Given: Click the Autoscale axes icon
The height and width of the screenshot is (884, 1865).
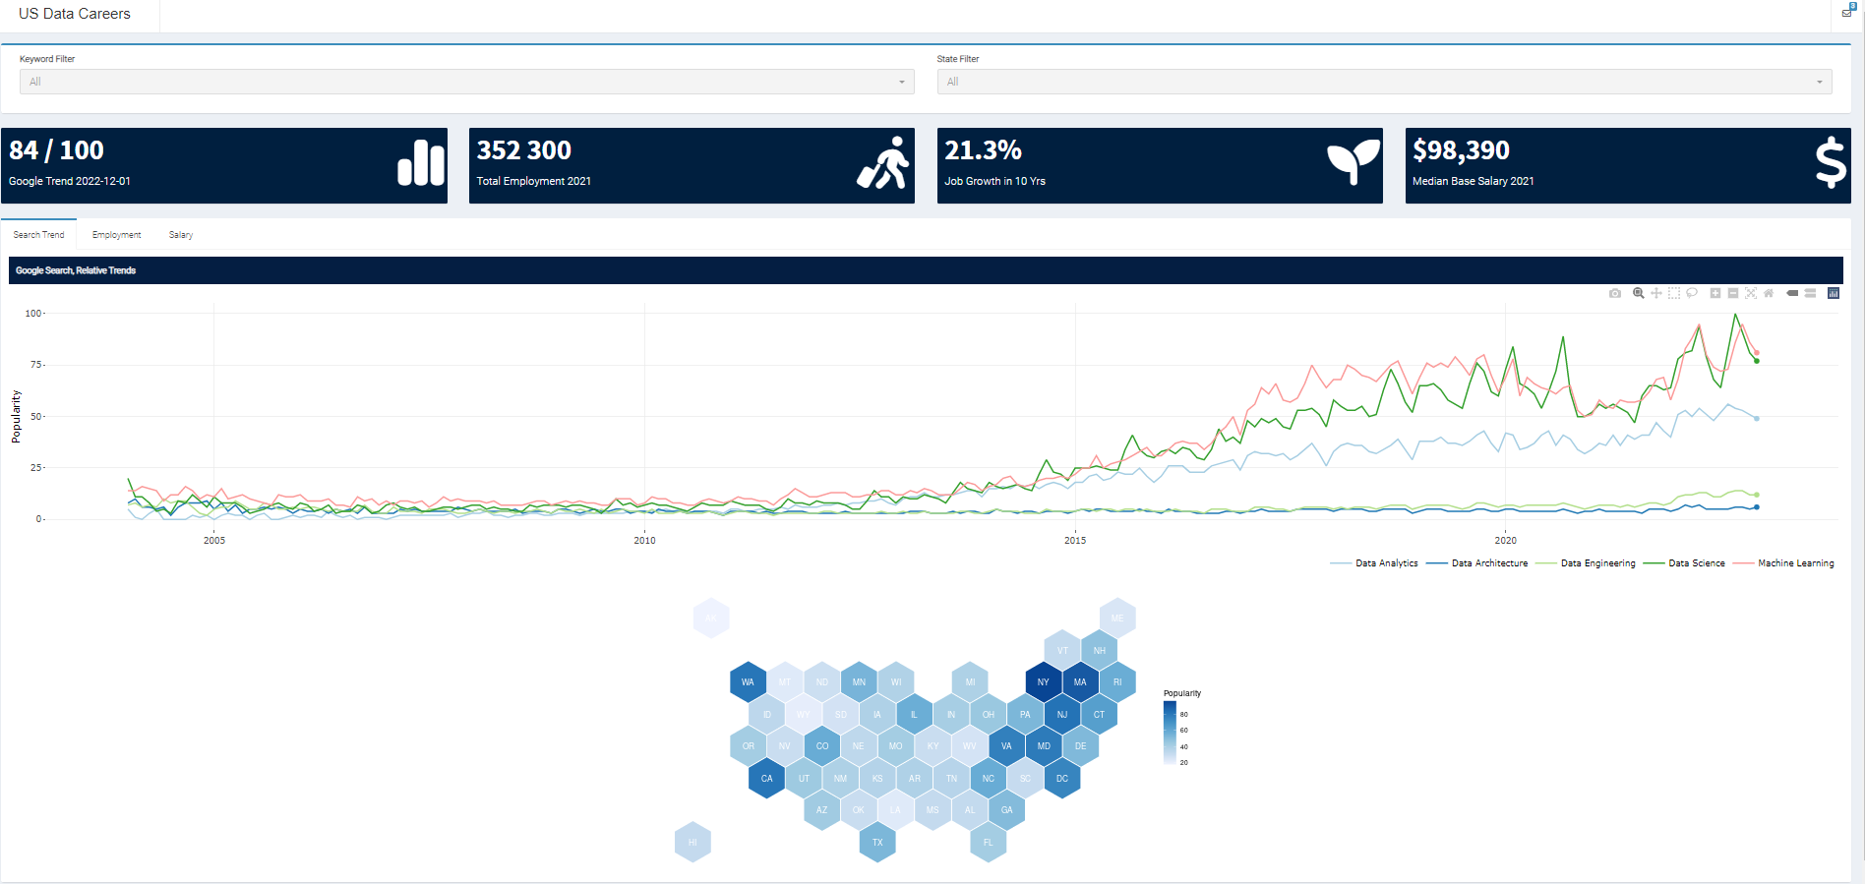Looking at the screenshot, I should pos(1751,293).
